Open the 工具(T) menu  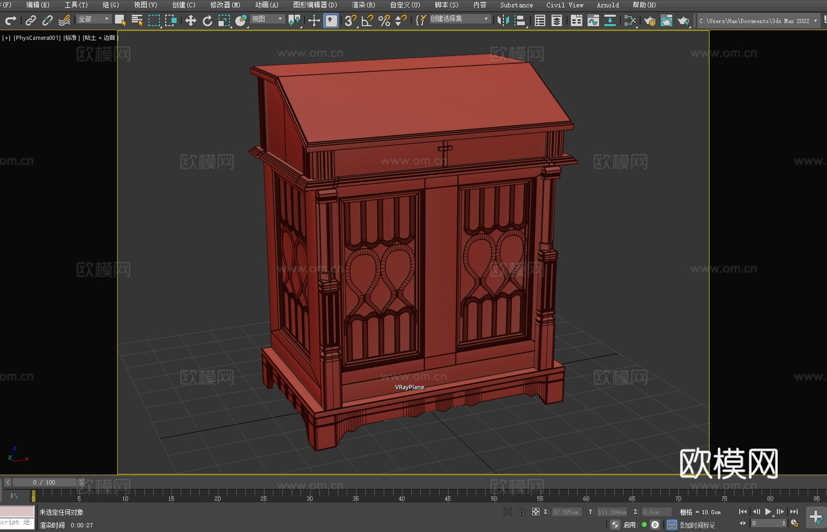coord(76,5)
